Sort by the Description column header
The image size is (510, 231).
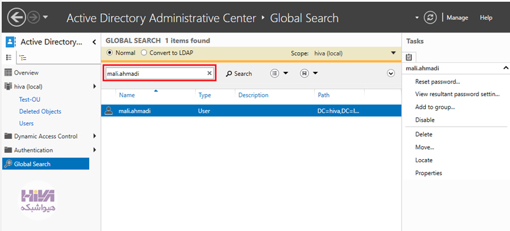(253, 95)
